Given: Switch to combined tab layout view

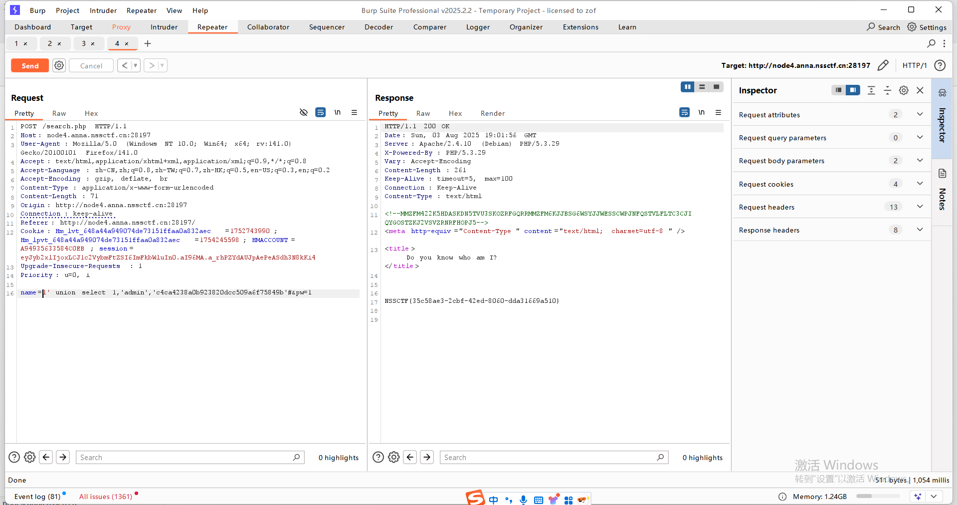Looking at the screenshot, I should pos(716,87).
